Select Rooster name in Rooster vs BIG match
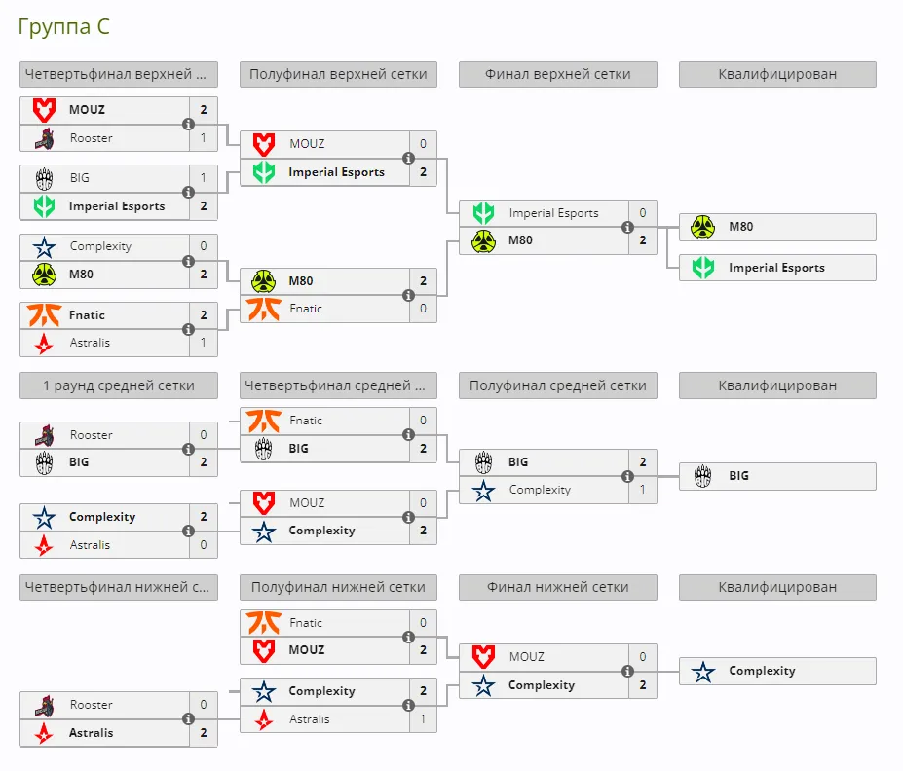 point(91,435)
